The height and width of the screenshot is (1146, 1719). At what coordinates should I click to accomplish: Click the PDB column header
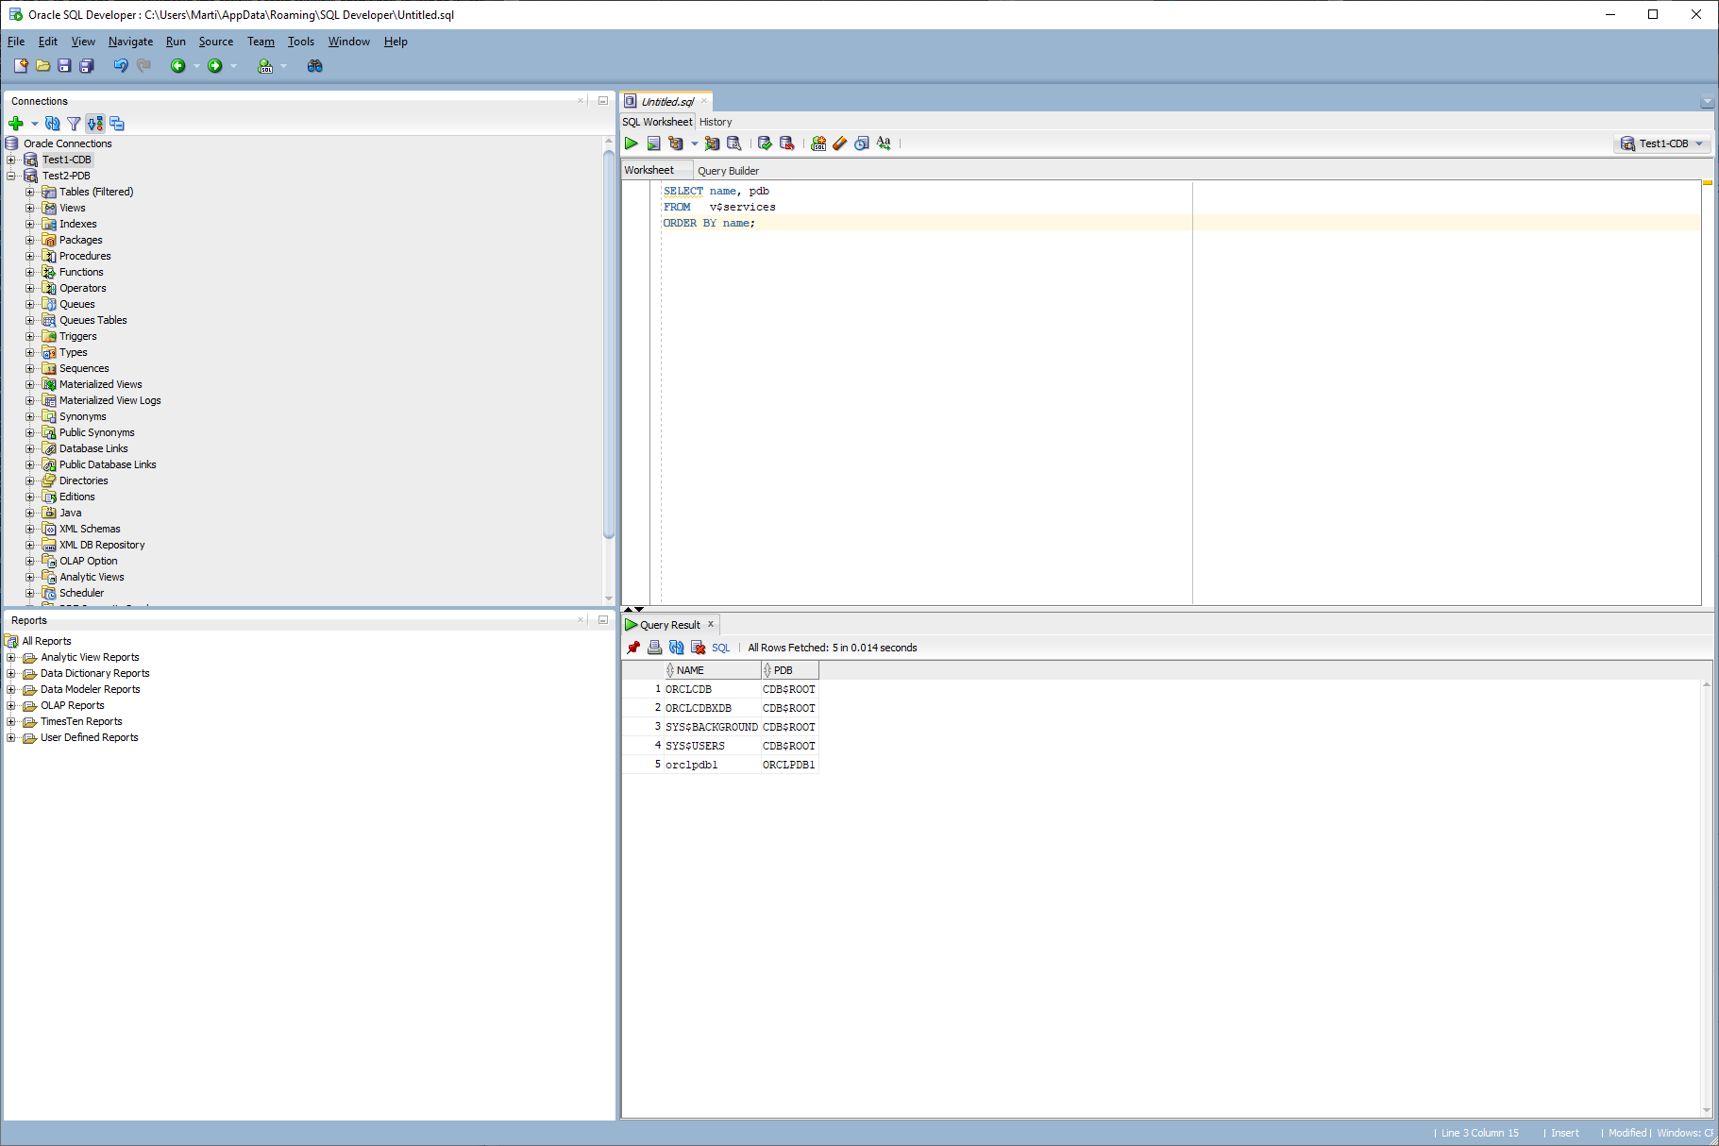pos(790,670)
